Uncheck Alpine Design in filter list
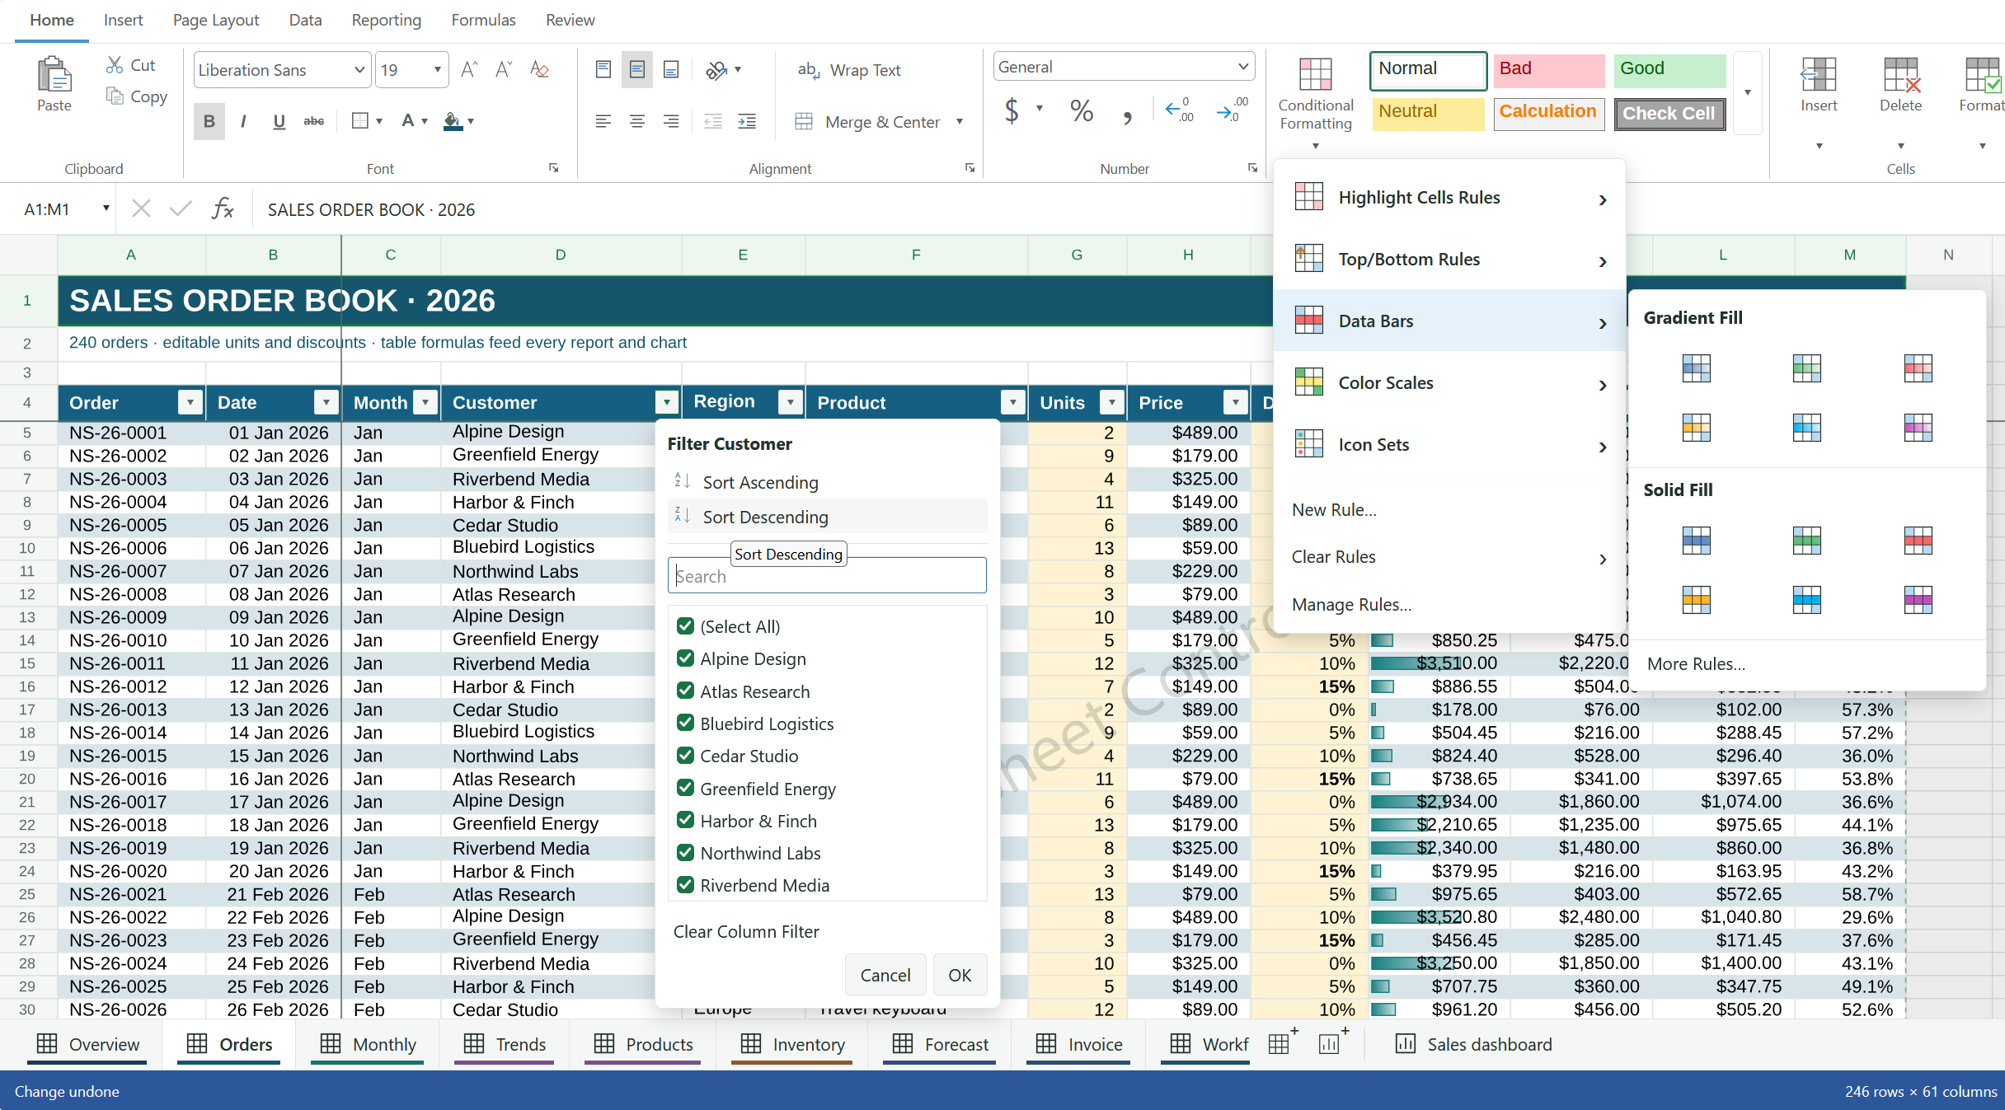This screenshot has height=1110, width=2005. click(685, 658)
